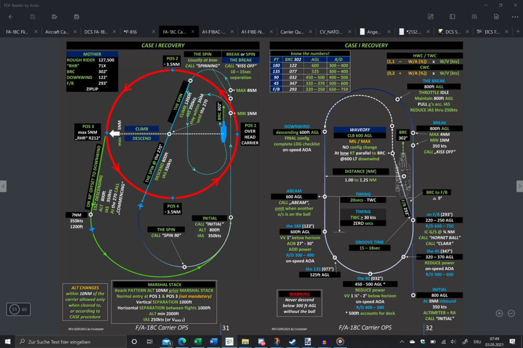Image resolution: width=523 pixels, height=348 pixels.
Task: Open Cortana circle icon on taskbar
Action: click(134, 342)
